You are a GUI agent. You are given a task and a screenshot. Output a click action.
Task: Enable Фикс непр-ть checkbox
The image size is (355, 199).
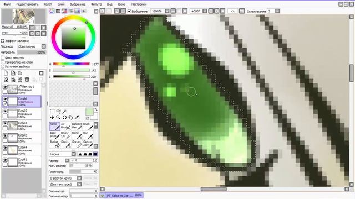pyautogui.click(x=3, y=57)
